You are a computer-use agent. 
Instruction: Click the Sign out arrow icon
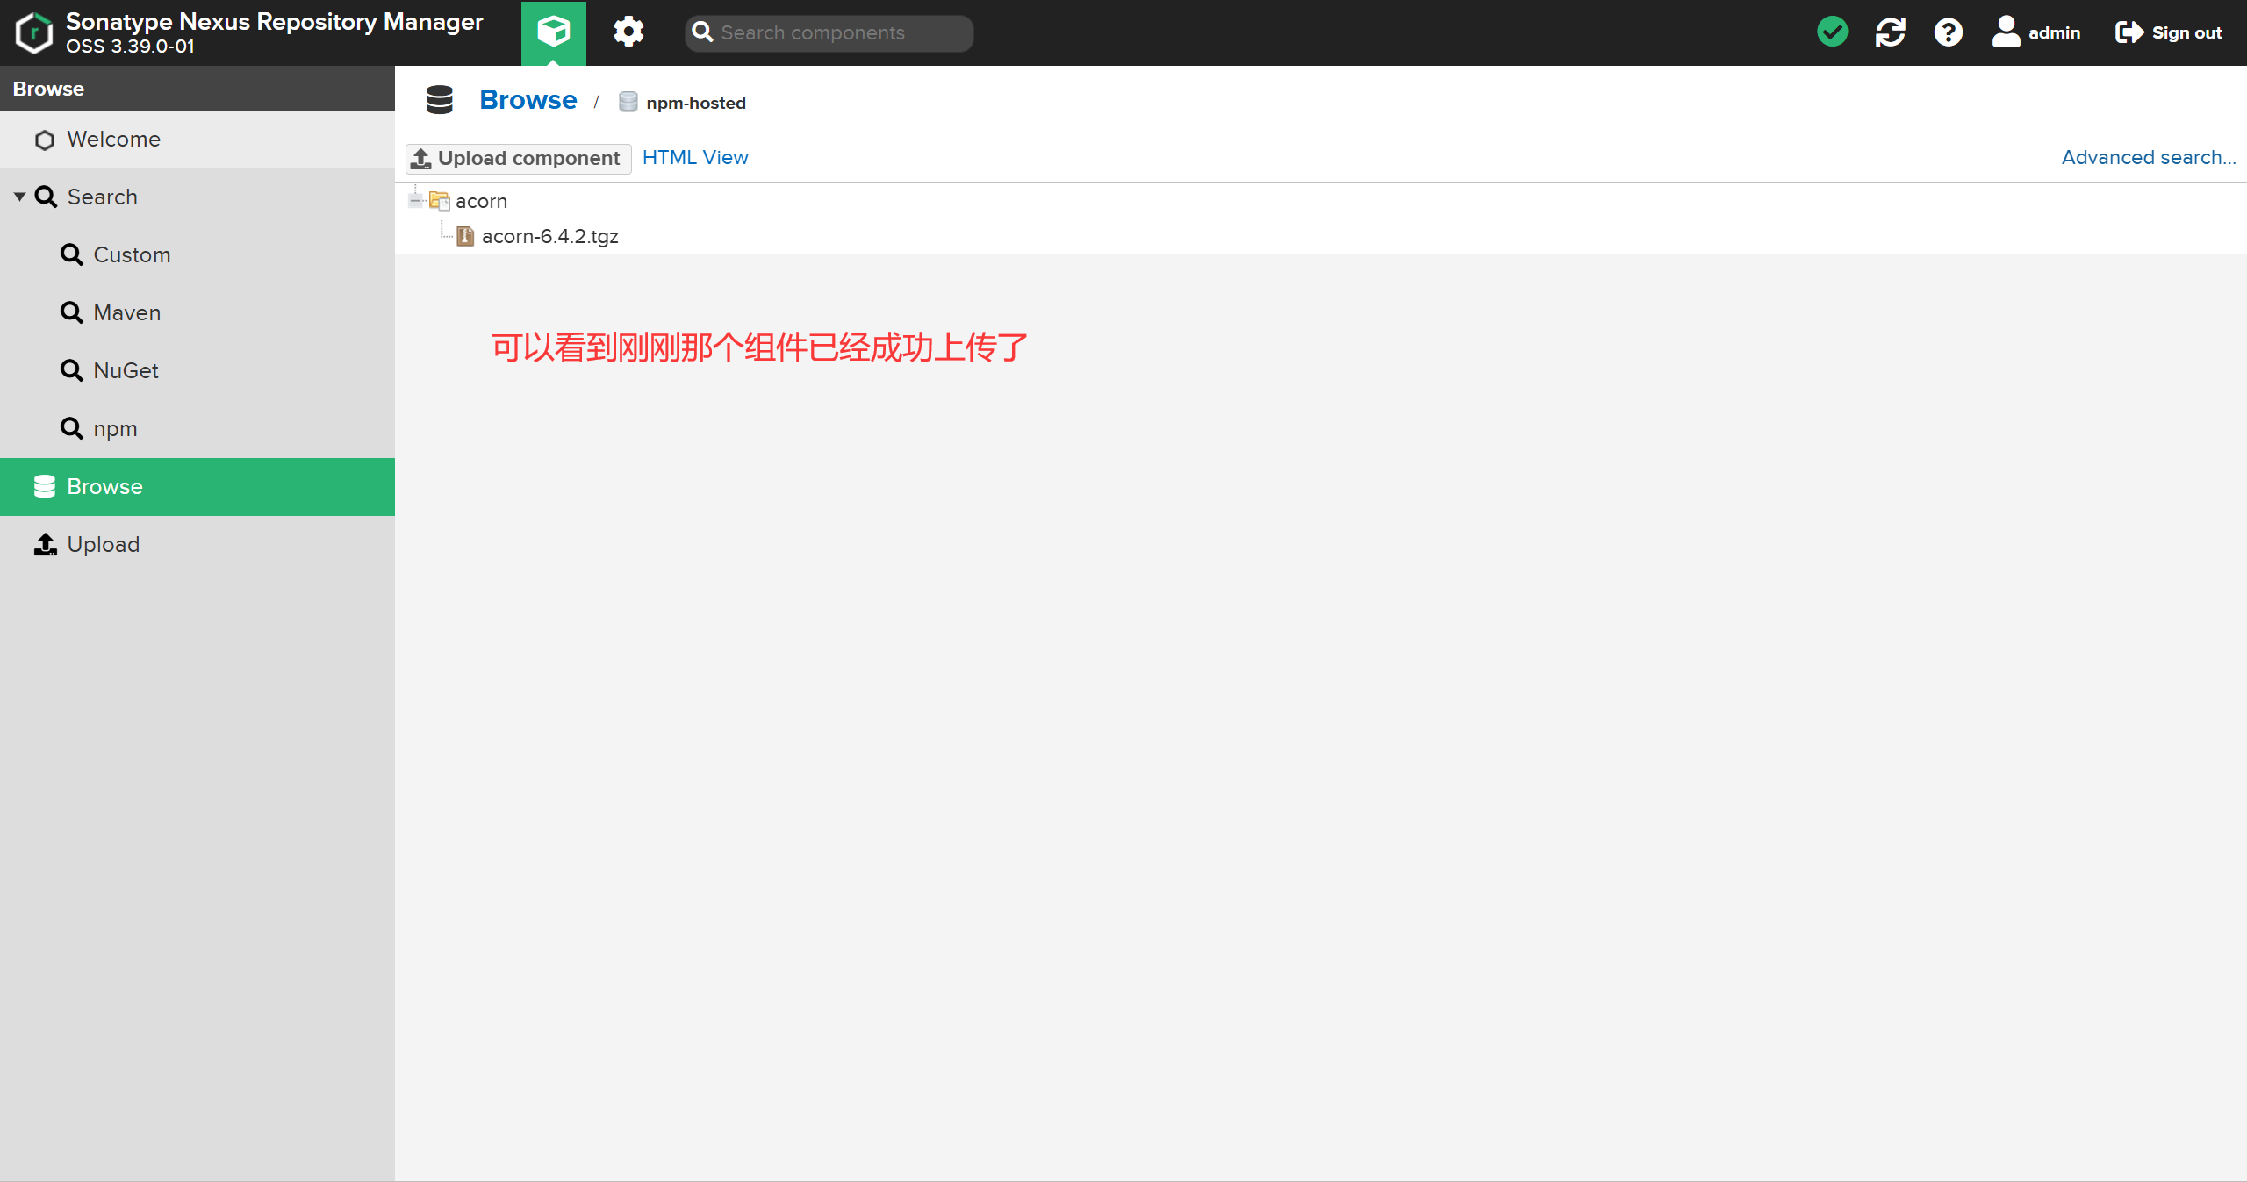[2129, 32]
